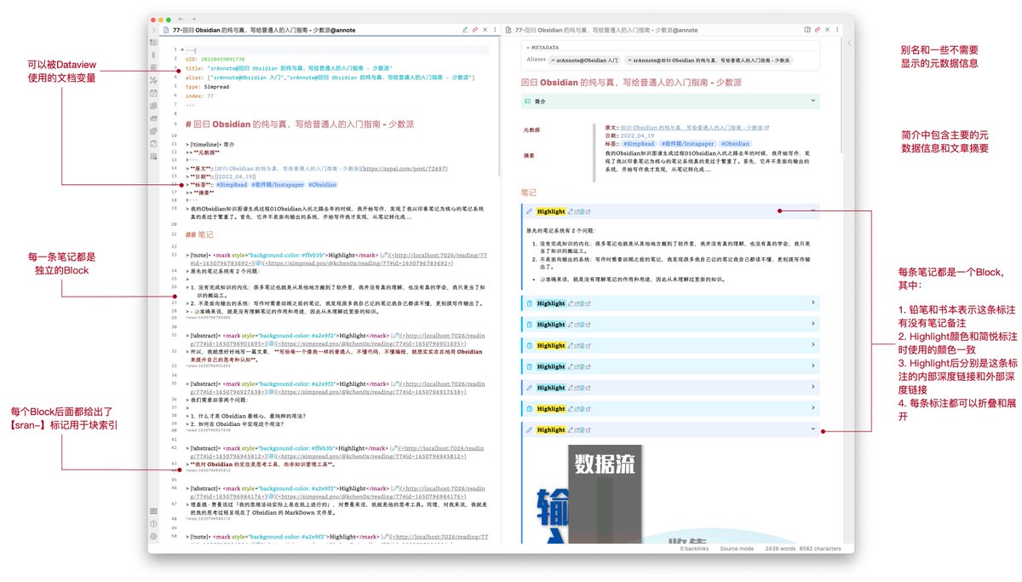Click the https://sspai.com/post/72697 URL in editor
The width and height of the screenshot is (1022, 582).
coord(405,169)
